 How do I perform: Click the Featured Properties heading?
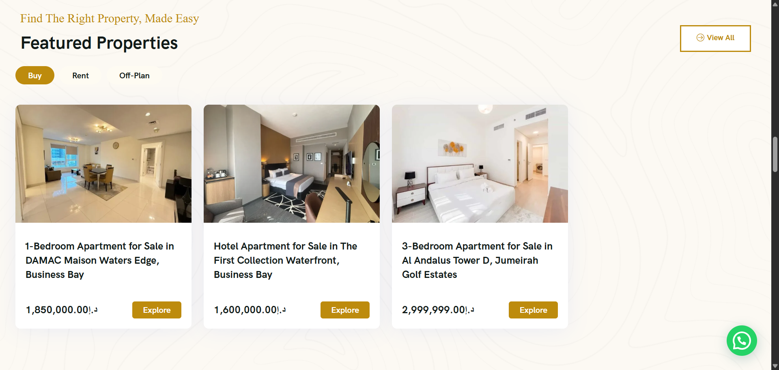(x=99, y=43)
